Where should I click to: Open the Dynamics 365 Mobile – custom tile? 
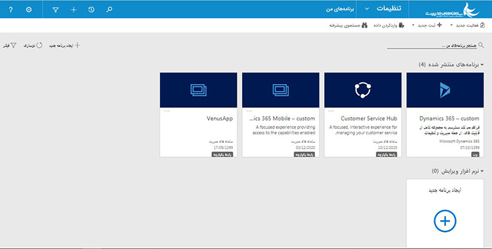[281, 115]
